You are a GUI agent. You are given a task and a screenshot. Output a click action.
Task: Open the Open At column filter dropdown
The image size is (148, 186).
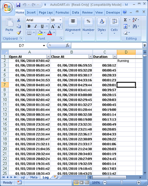click(x=48, y=56)
